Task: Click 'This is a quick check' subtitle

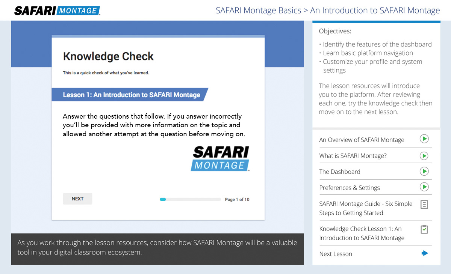Action: click(x=106, y=73)
